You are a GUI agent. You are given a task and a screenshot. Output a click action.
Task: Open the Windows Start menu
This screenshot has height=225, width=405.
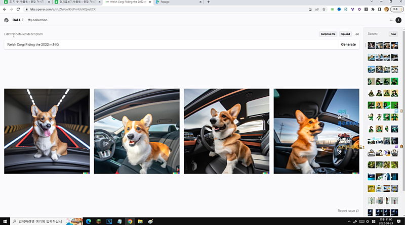coord(5,221)
